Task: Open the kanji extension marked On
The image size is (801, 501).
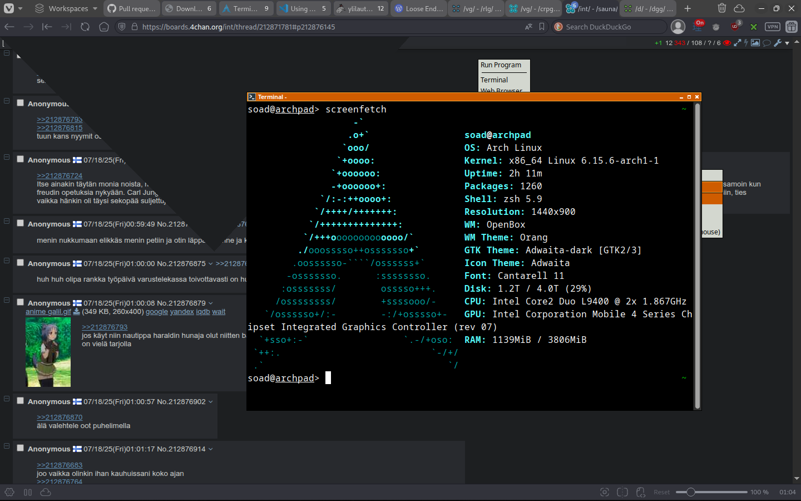Action: point(698,26)
